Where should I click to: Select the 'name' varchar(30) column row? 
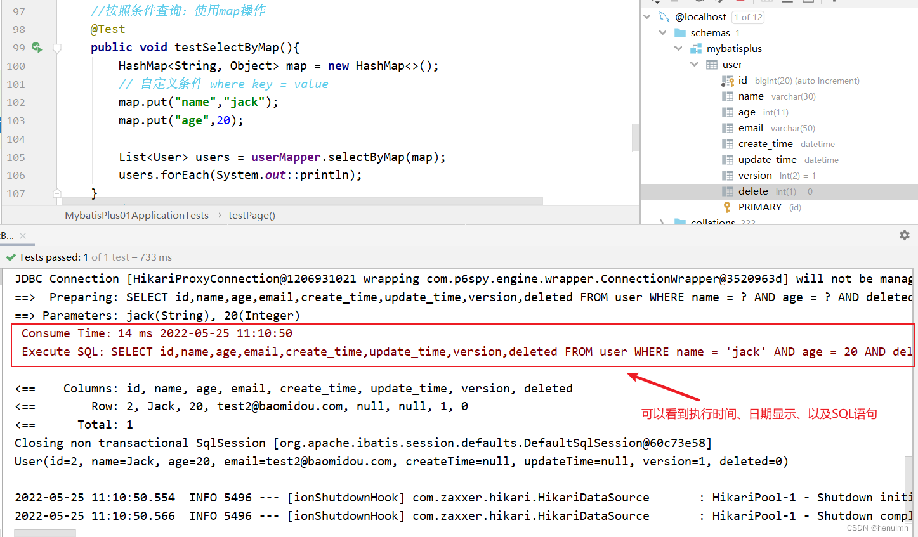[x=779, y=96]
